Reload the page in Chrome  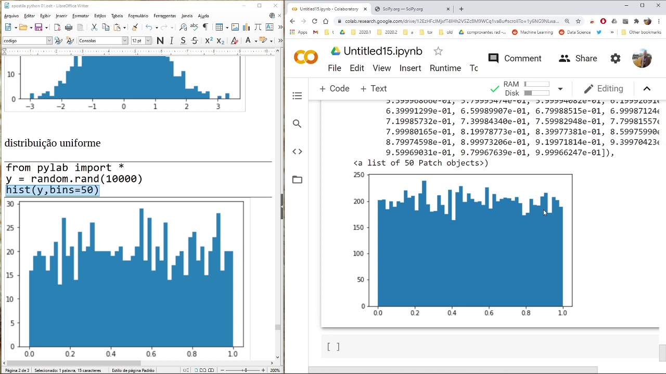(x=314, y=21)
